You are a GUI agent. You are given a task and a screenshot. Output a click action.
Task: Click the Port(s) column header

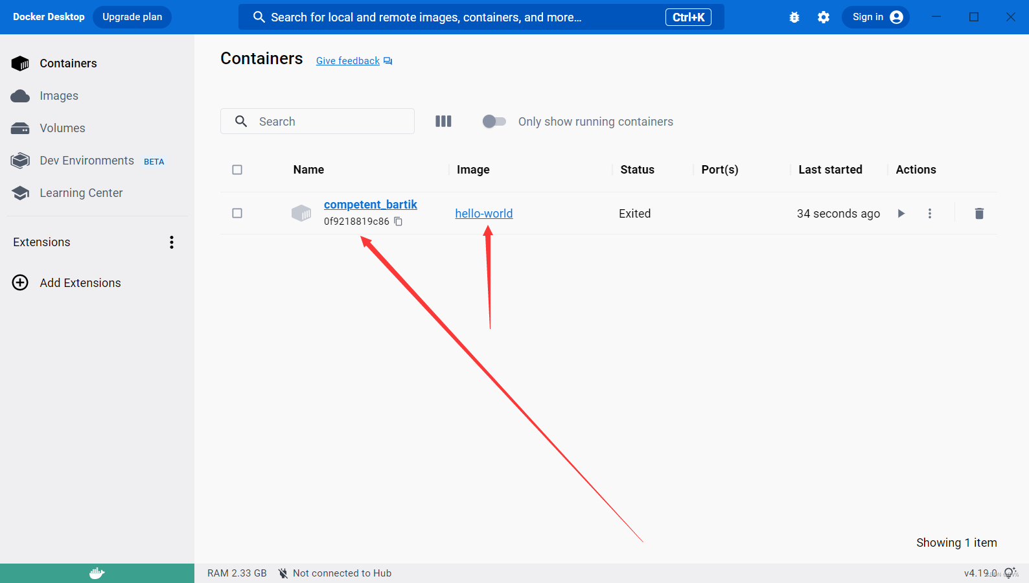720,170
